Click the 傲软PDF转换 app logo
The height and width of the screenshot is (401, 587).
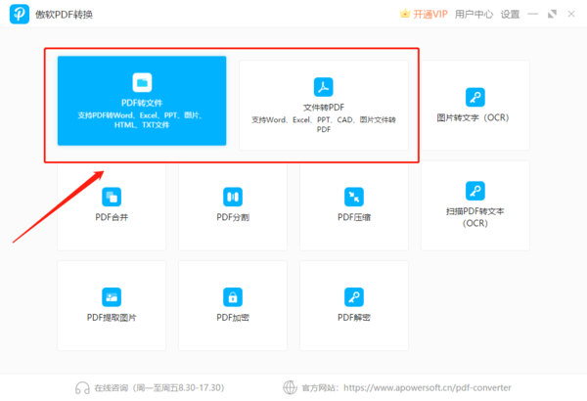tap(20, 15)
